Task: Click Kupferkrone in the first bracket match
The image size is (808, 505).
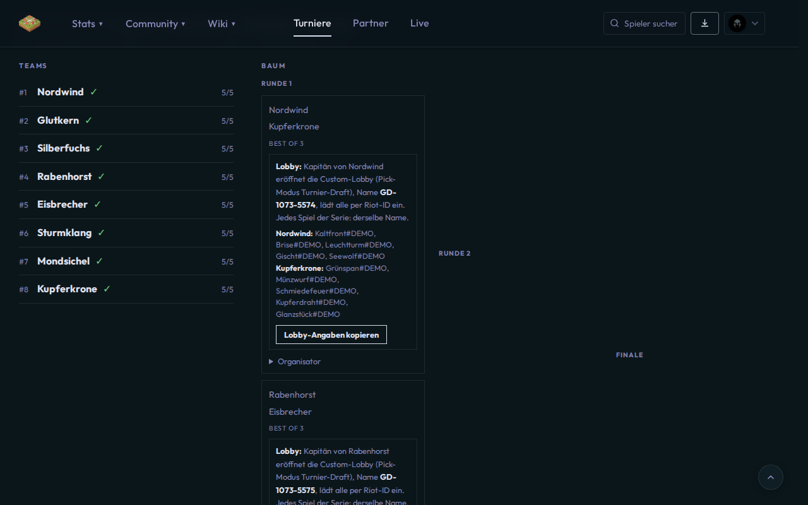Action: 294,126
